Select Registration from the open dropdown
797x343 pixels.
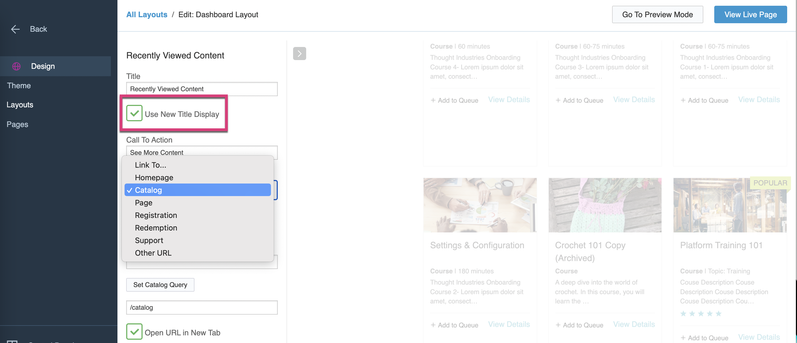(x=156, y=215)
